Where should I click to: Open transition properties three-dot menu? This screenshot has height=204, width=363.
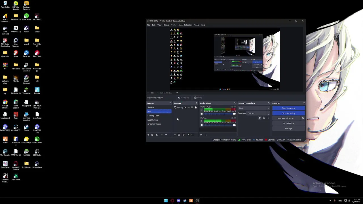[x=268, y=118]
